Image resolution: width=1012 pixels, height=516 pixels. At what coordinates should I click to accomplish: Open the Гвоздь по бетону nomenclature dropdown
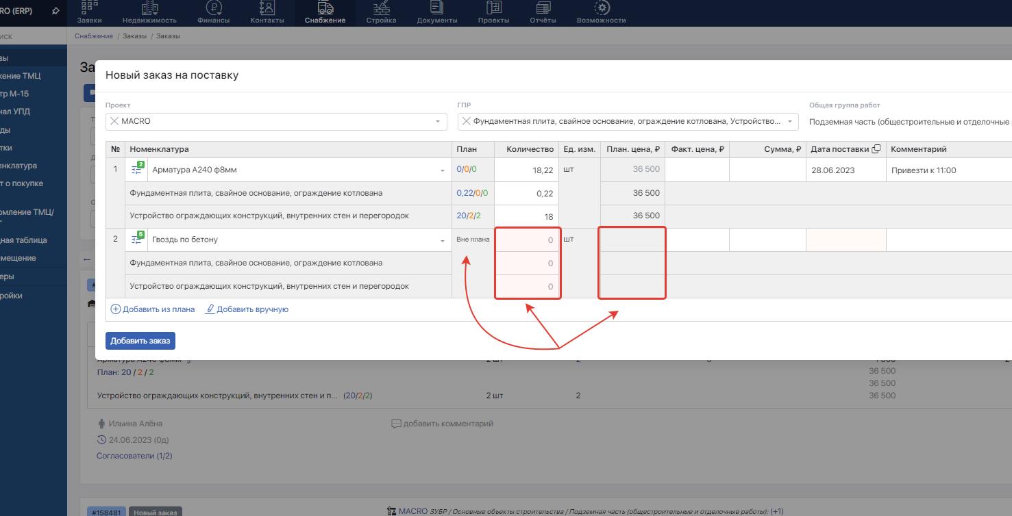442,240
